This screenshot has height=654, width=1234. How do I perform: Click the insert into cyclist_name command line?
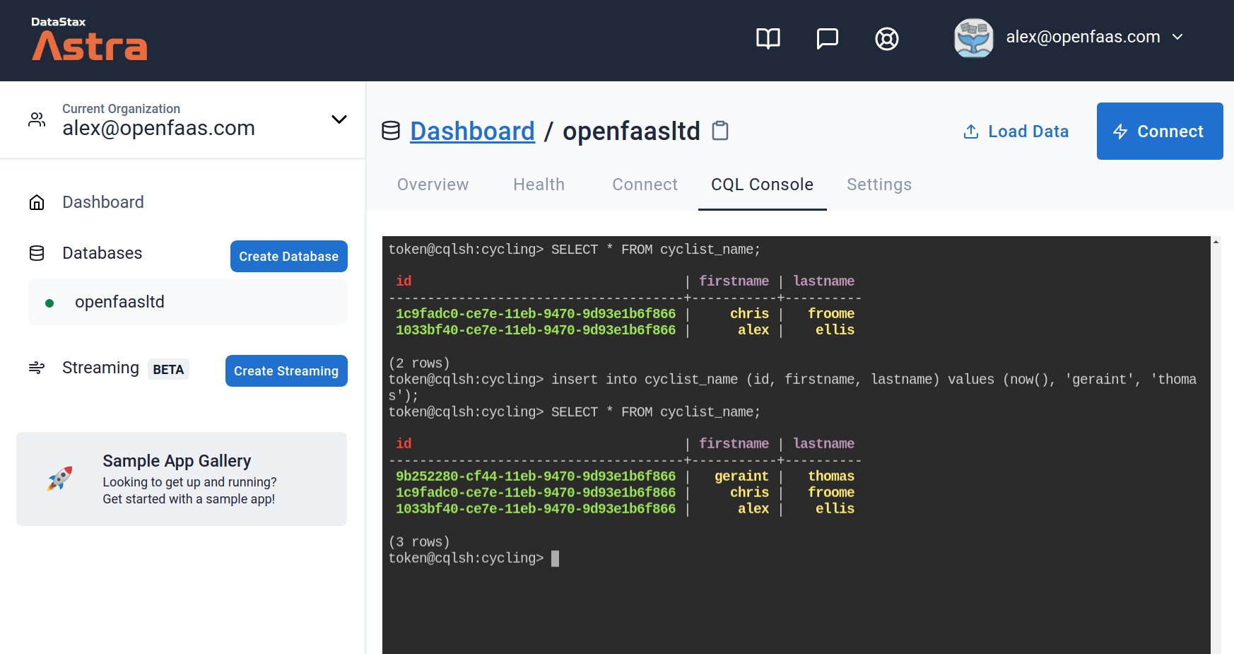coord(792,387)
